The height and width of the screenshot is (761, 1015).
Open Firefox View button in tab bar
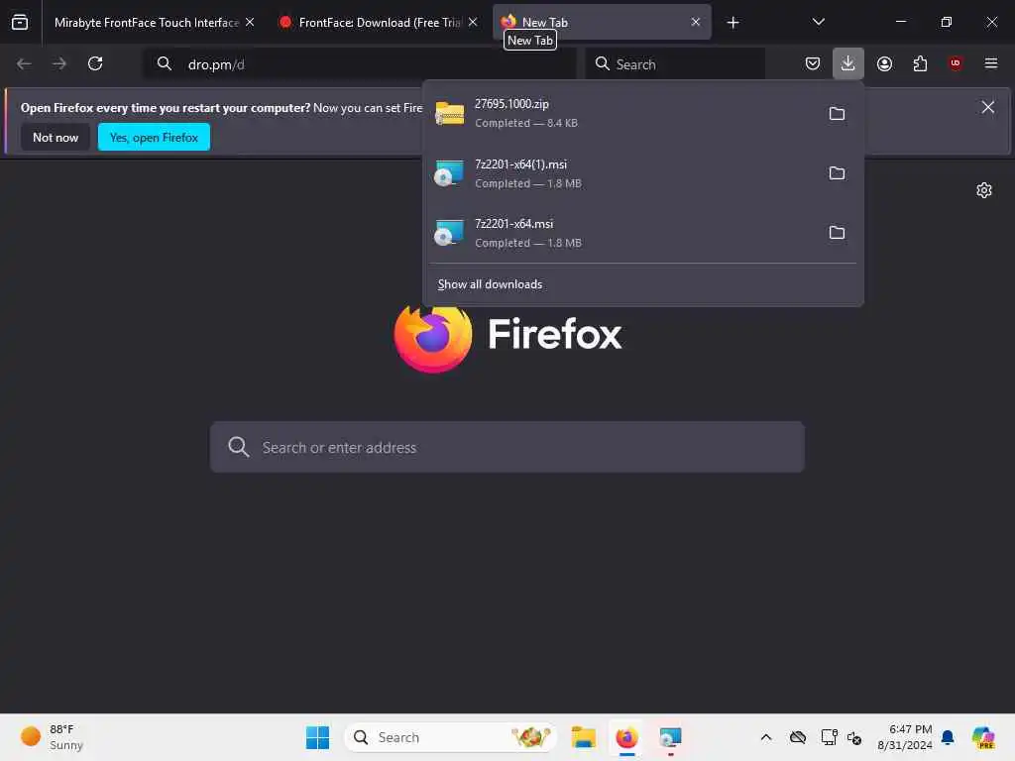[x=20, y=22]
